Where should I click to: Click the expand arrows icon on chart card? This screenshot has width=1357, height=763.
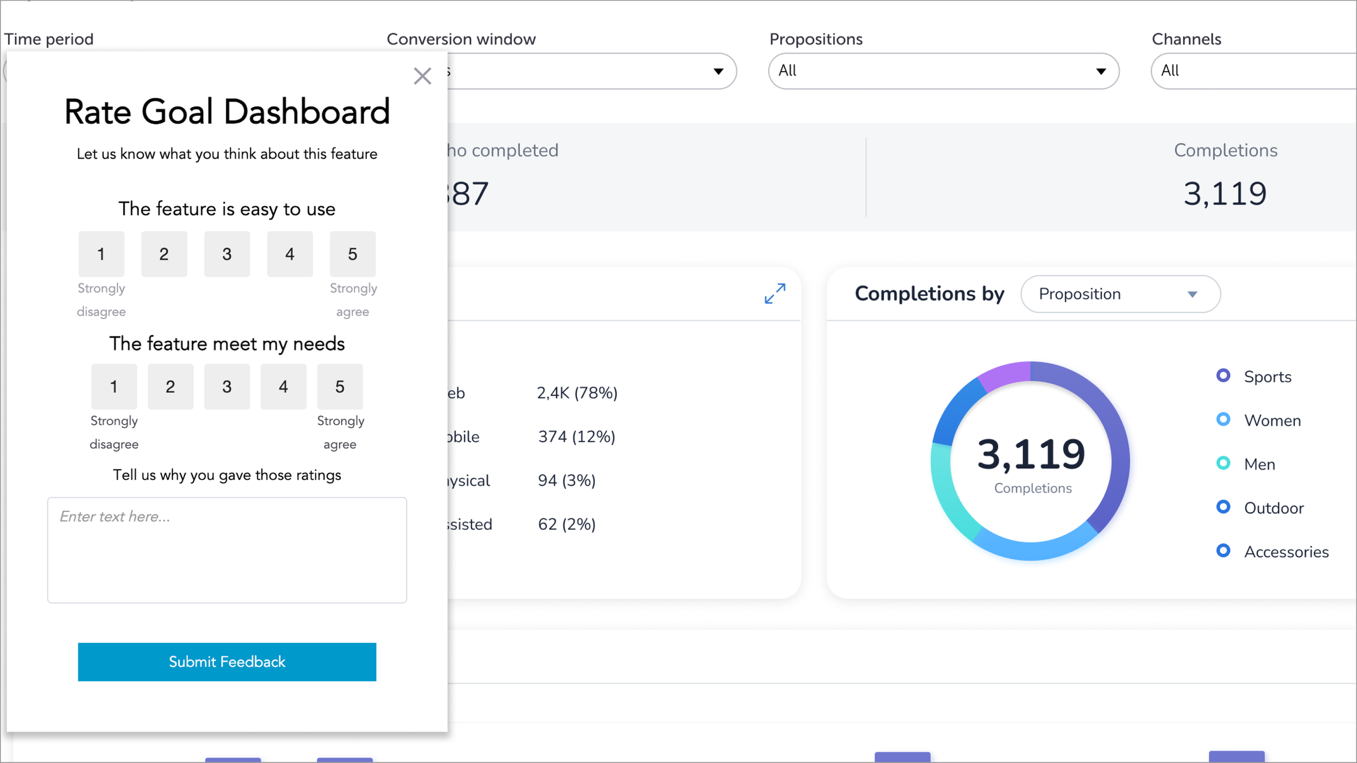775,294
